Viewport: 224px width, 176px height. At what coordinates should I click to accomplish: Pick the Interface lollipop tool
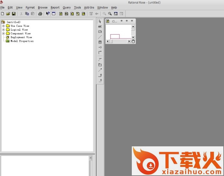coord(100,47)
